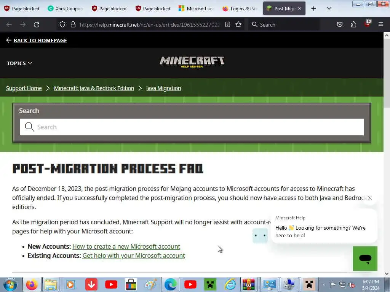The height and width of the screenshot is (292, 390).
Task: Switch to the Logins & Passwords tab
Action: 240,9
